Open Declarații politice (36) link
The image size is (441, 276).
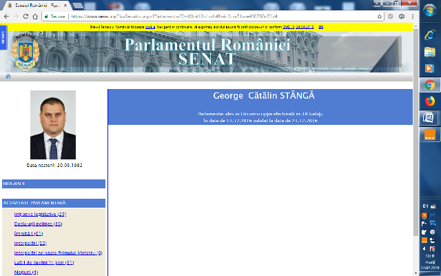pyautogui.click(x=39, y=224)
